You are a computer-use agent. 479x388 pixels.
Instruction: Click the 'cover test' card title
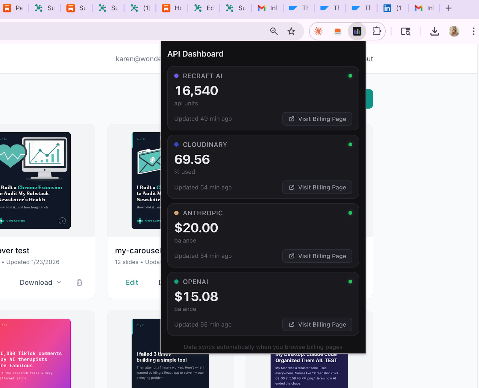[14, 251]
